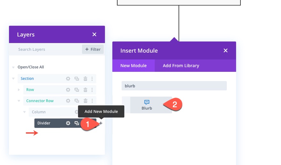The height and width of the screenshot is (165, 281).
Task: Collapse all layers with Open/Close All arrow
Action: (13, 67)
